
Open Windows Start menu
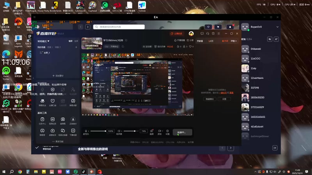4,171
